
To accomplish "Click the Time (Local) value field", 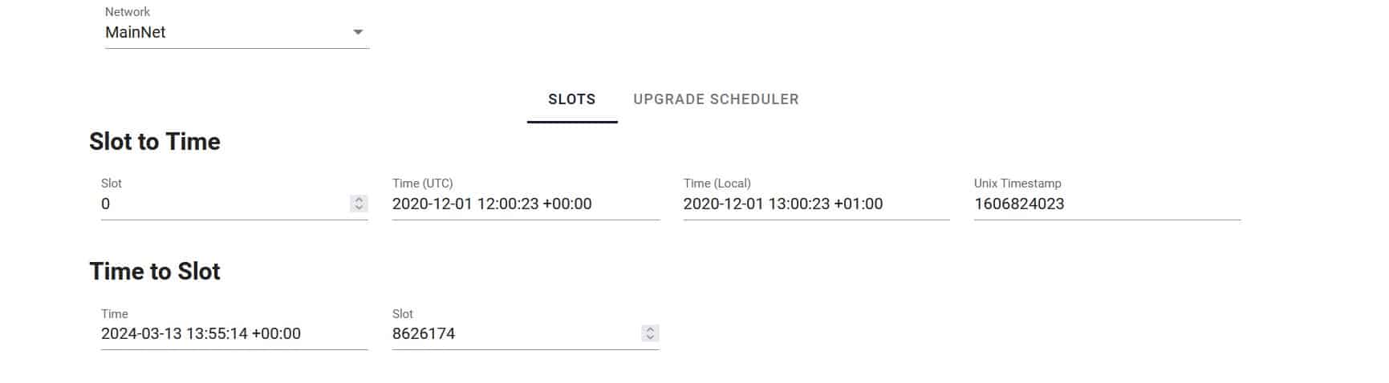I will [x=815, y=204].
